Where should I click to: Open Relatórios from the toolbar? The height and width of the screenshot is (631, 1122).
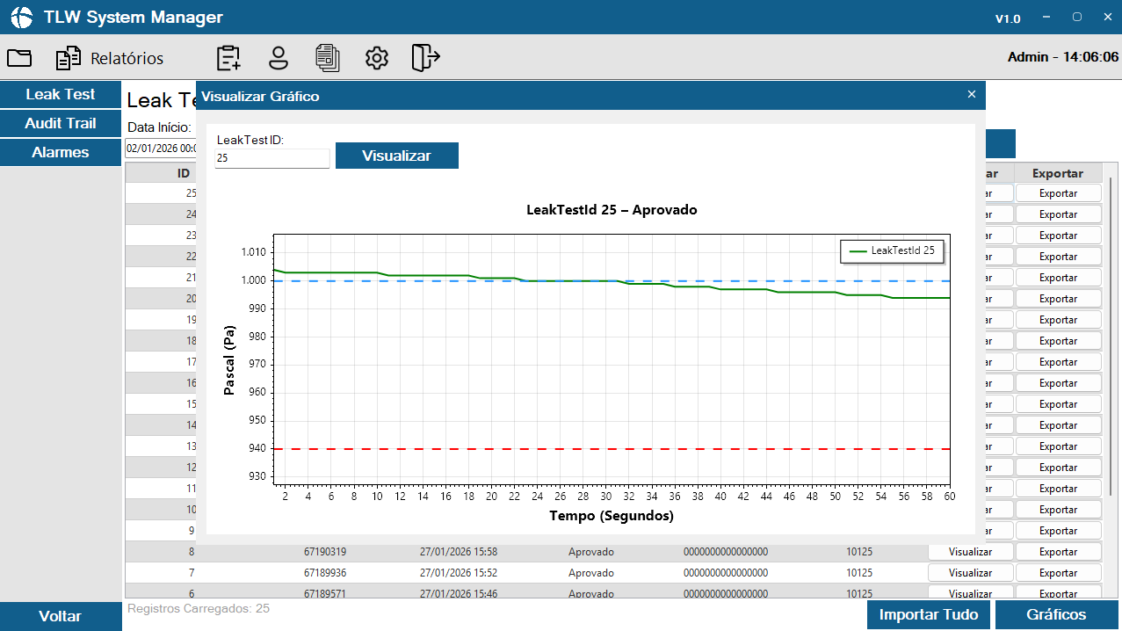point(110,59)
